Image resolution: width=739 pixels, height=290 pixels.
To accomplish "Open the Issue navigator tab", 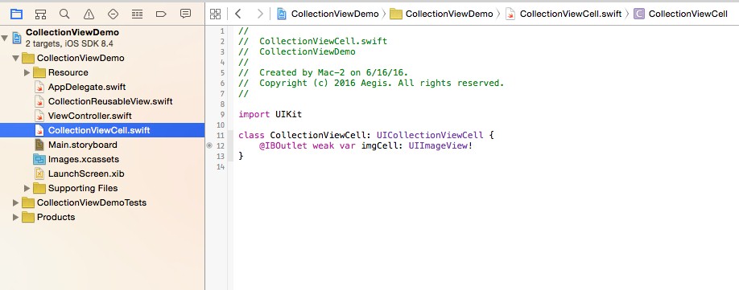I will coord(89,14).
